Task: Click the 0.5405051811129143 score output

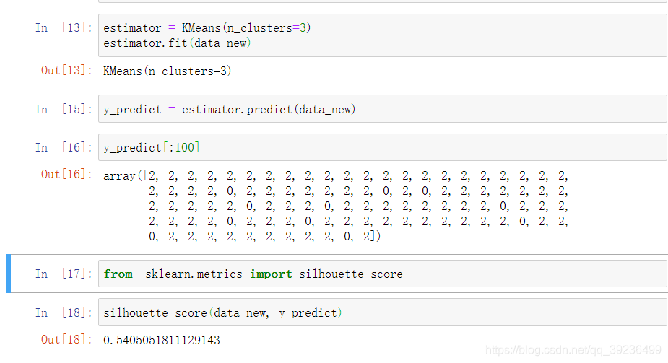Action: [x=162, y=340]
